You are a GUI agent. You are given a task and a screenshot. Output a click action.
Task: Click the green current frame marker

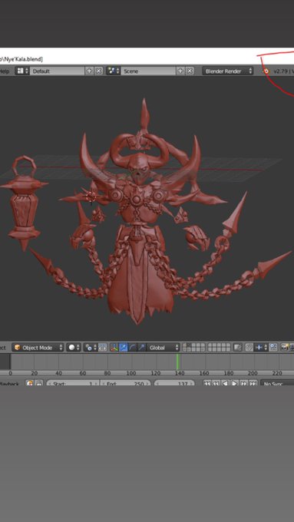coord(178,362)
